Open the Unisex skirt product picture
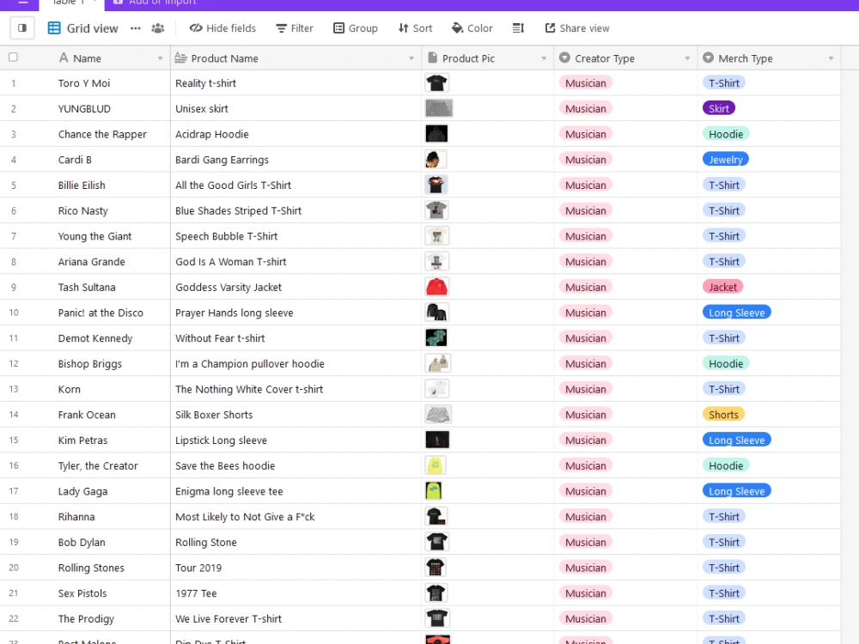The height and width of the screenshot is (644, 859). pyautogui.click(x=439, y=108)
